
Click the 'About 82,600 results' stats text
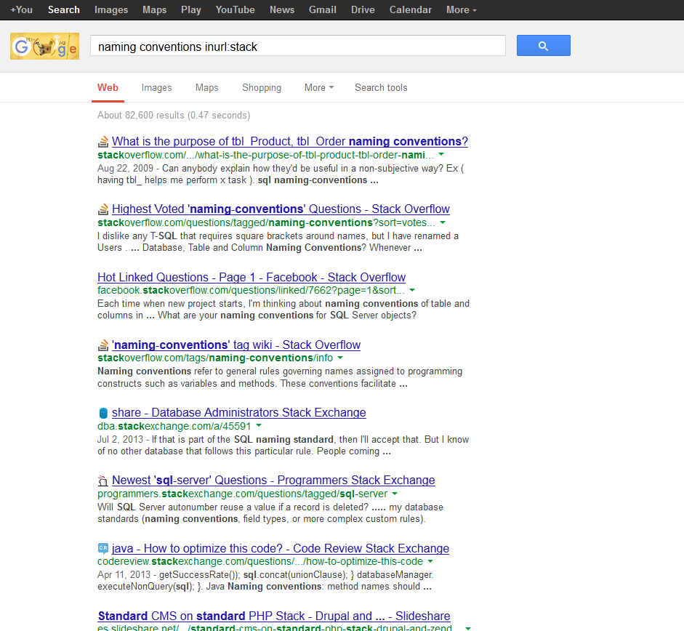click(174, 115)
